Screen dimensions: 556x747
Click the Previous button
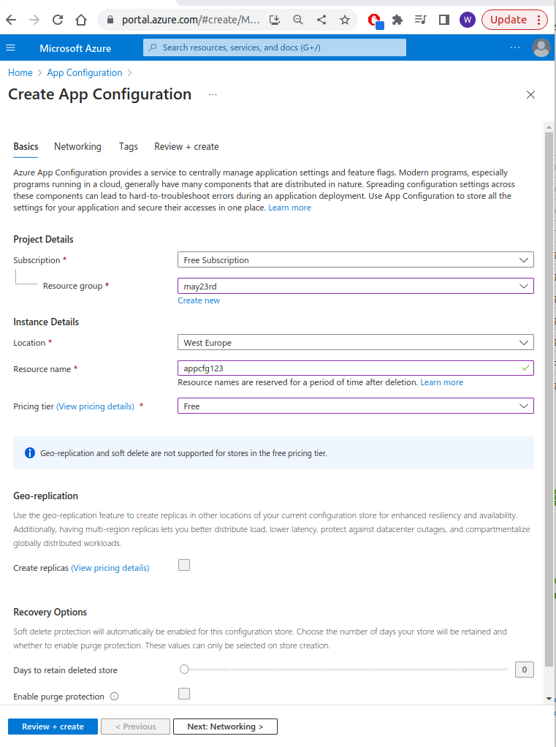[x=136, y=727]
